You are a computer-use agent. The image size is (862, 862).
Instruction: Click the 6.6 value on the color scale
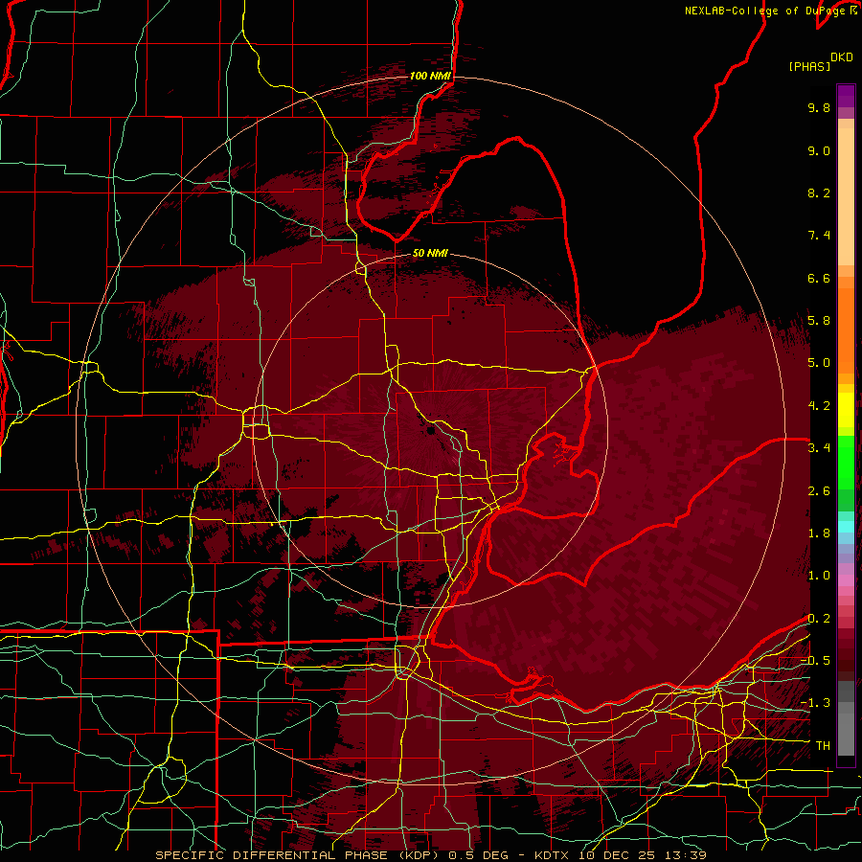[x=819, y=278]
